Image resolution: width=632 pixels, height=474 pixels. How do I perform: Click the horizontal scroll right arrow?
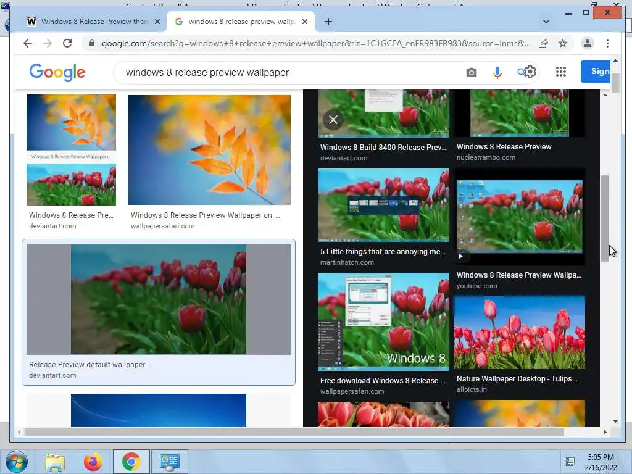605,432
